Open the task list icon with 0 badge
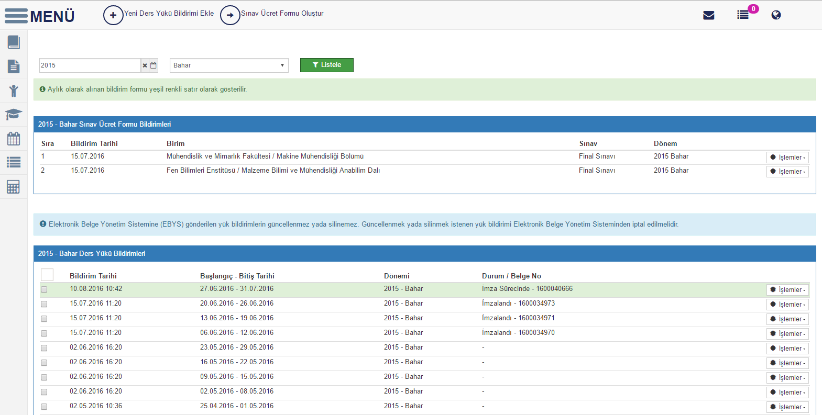The image size is (822, 415). coord(743,15)
